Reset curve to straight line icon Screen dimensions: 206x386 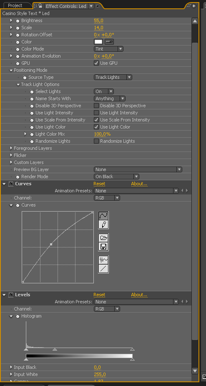(x=103, y=269)
